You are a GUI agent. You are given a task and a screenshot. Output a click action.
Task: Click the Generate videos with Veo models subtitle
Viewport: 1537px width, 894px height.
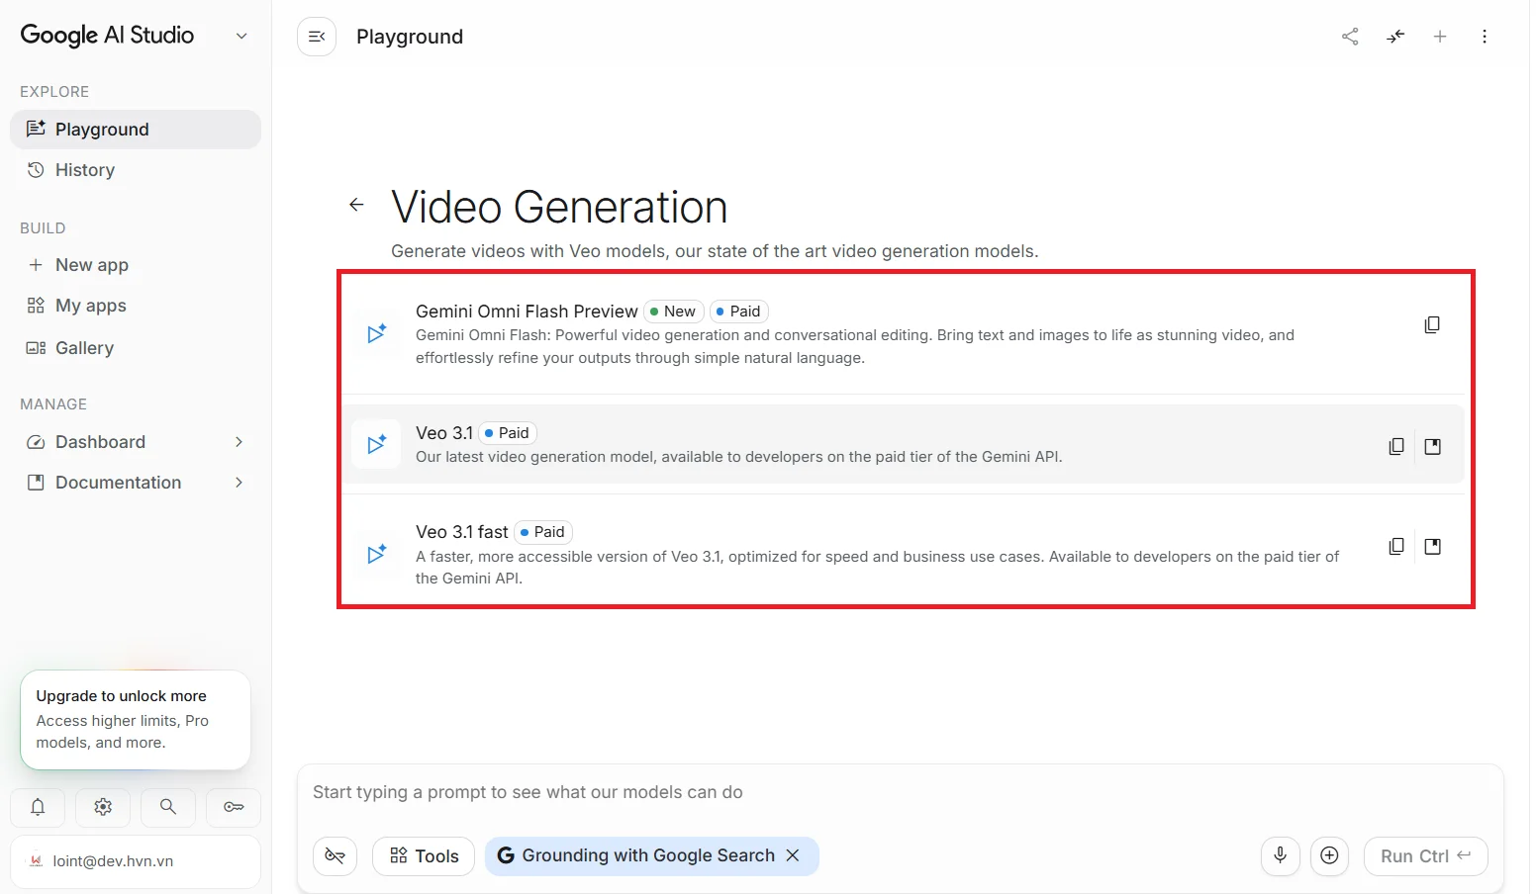tap(715, 251)
